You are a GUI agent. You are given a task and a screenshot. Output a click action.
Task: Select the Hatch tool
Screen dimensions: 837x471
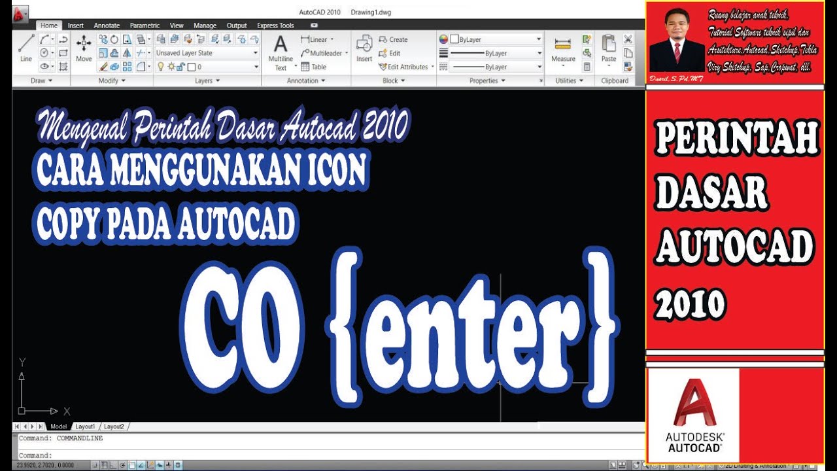[x=63, y=67]
